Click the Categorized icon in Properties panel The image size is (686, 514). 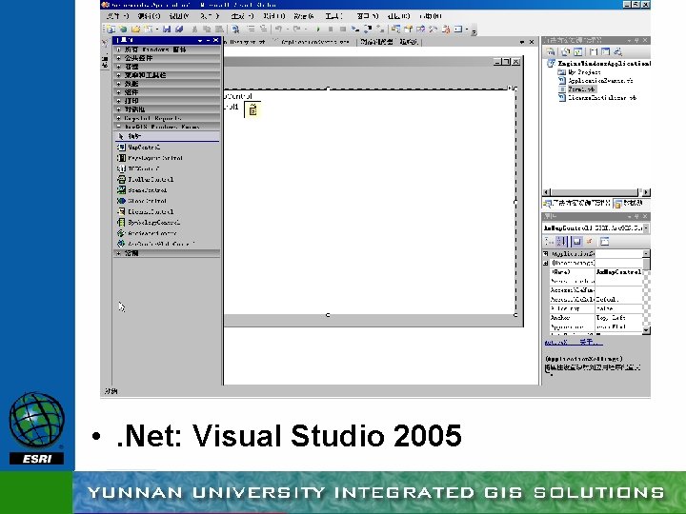(x=549, y=241)
